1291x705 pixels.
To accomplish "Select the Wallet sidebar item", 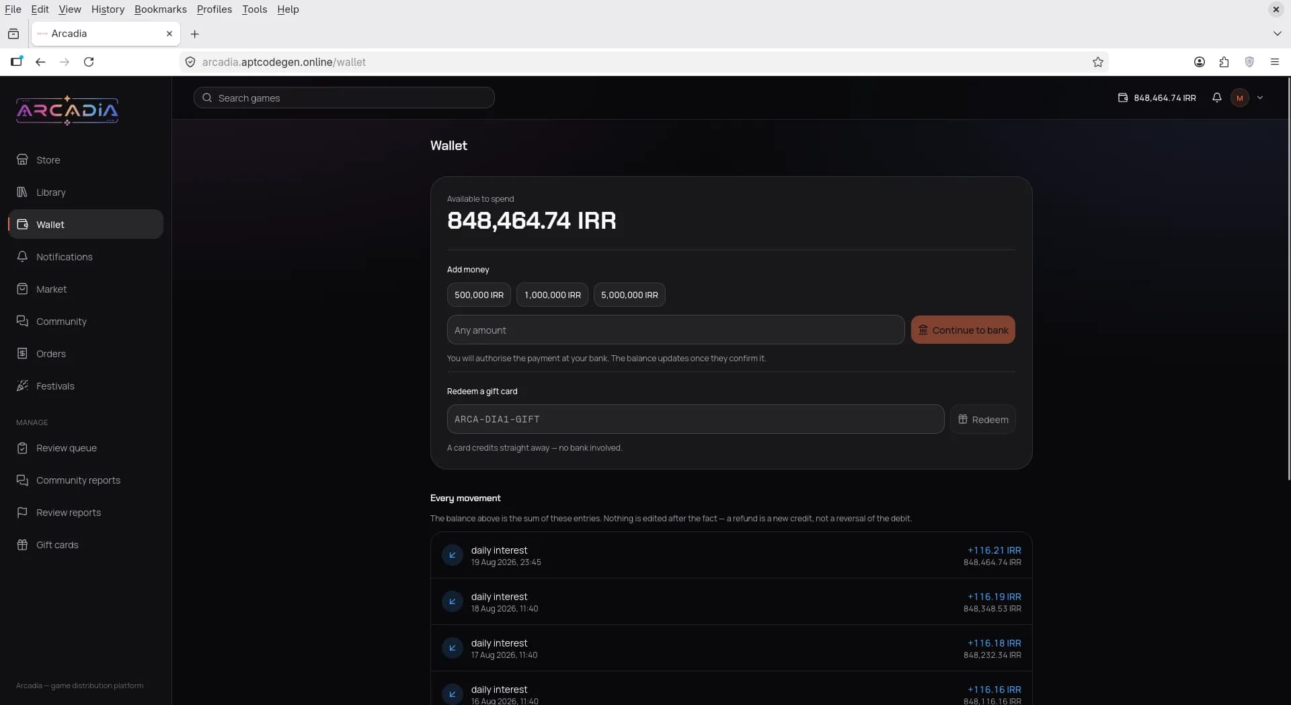I will click(85, 225).
